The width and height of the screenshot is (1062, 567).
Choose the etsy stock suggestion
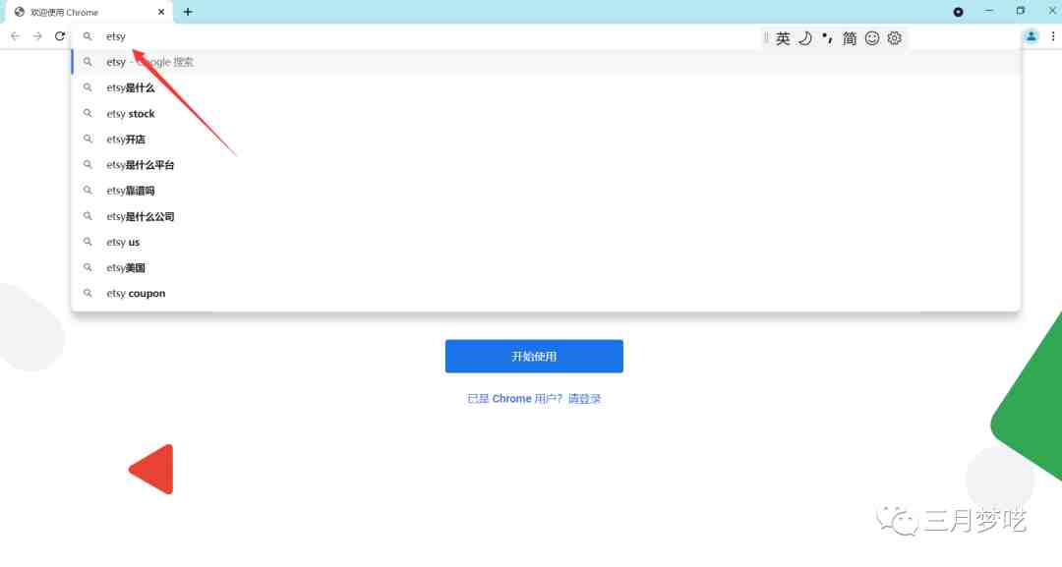(546, 114)
